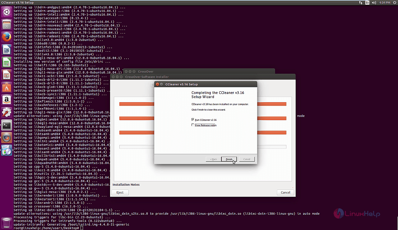Viewport: 398px width, 230px height.
Task: Open LibreOffice Impress from the launcher
Action: (x=7, y=75)
